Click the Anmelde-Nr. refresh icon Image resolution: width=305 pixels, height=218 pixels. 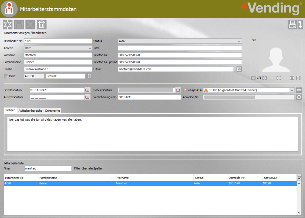point(299,97)
